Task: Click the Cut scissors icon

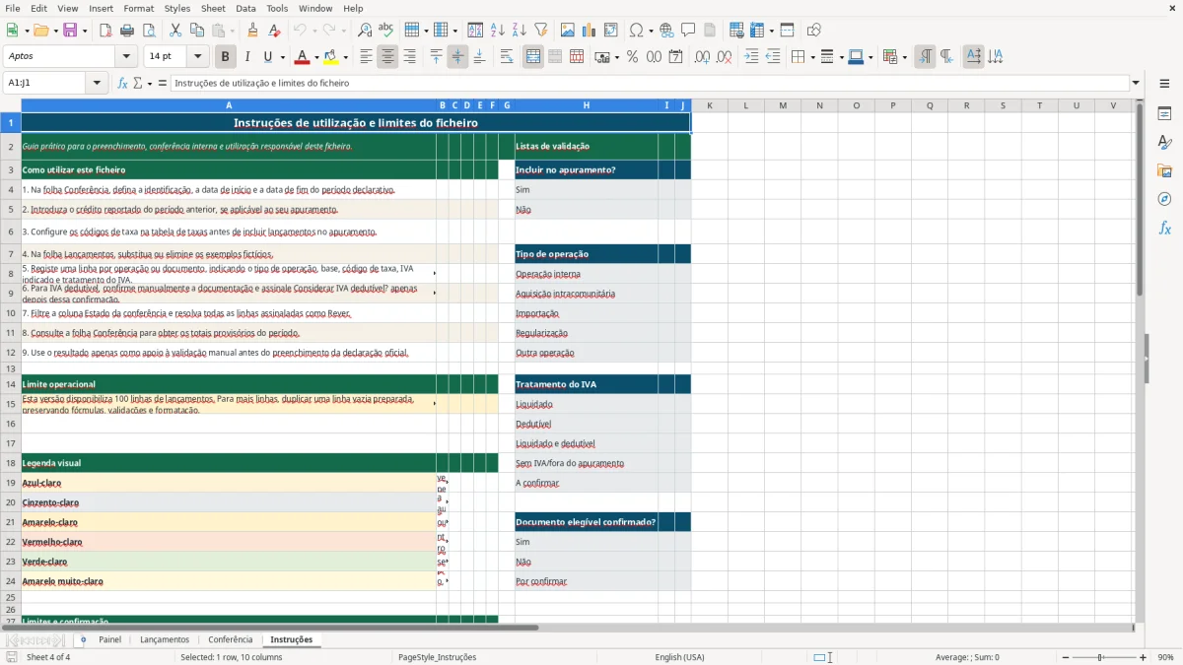Action: pyautogui.click(x=175, y=31)
